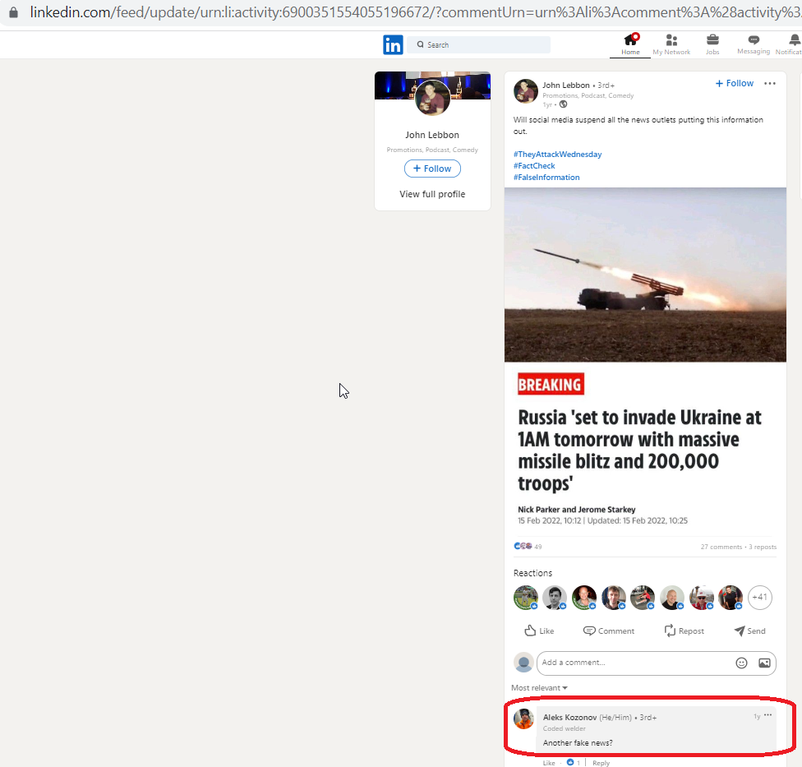
Task: Click John Lebbon name in profile card
Action: coord(432,135)
